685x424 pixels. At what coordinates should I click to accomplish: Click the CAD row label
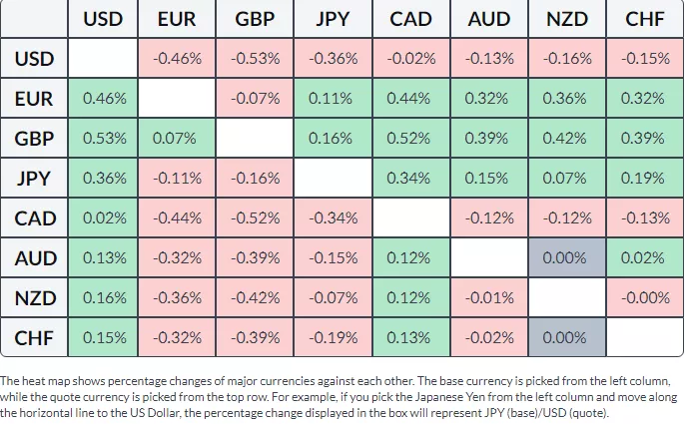click(35, 217)
